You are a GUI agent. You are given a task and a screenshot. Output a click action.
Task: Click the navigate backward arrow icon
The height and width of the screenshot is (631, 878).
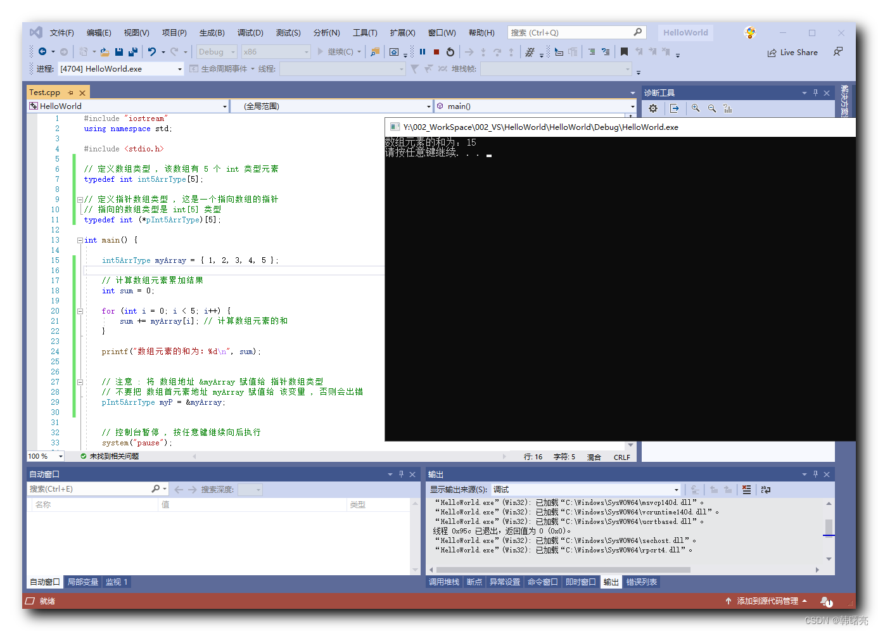click(x=42, y=52)
